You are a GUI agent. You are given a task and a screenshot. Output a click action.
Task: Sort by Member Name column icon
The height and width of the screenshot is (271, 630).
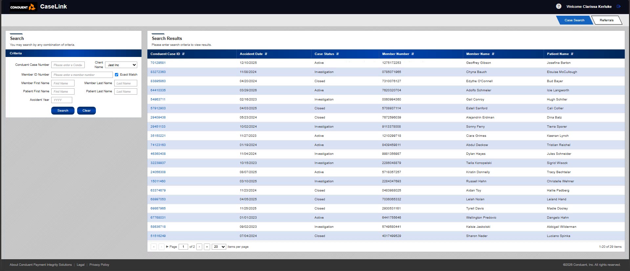click(x=493, y=54)
